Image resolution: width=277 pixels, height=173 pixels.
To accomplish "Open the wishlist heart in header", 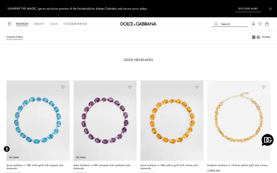I will pyautogui.click(x=260, y=24).
